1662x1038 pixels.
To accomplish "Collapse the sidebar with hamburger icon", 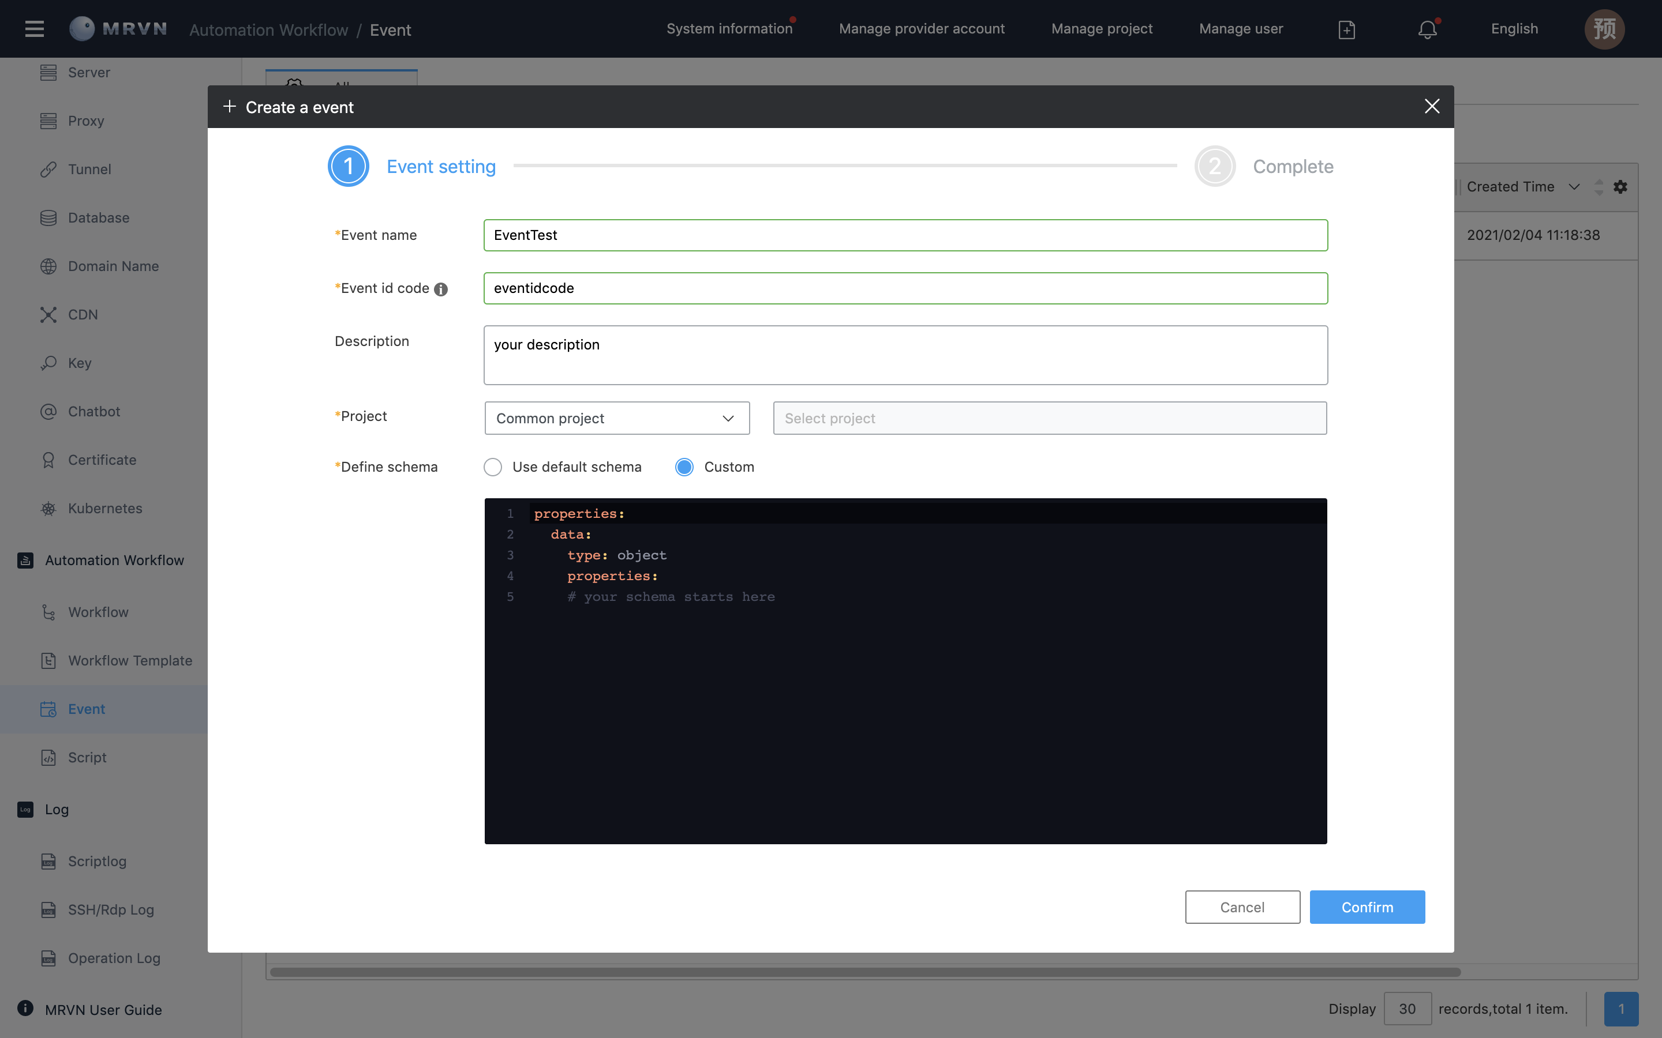I will tap(33, 29).
